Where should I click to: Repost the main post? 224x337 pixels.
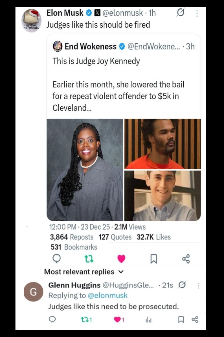point(89,259)
